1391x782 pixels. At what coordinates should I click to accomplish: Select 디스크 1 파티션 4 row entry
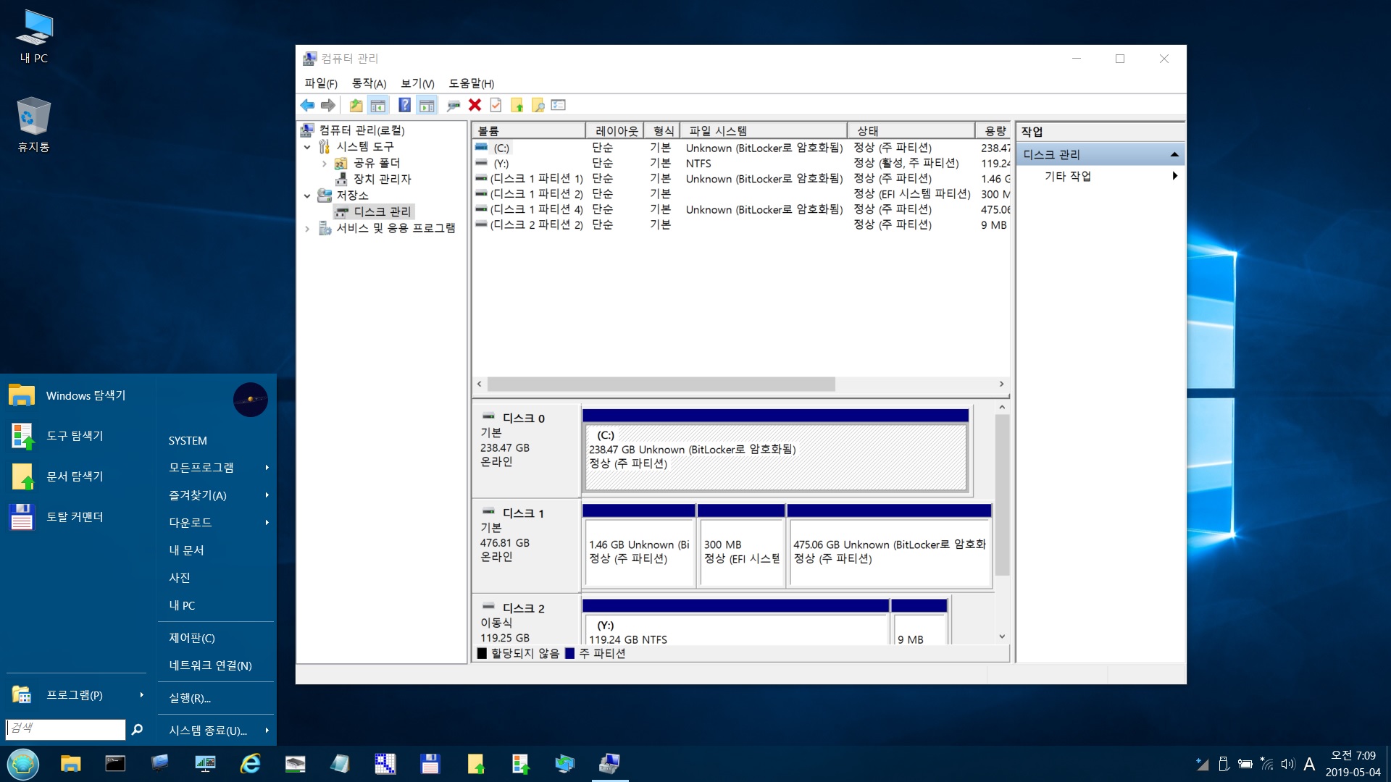(x=535, y=209)
